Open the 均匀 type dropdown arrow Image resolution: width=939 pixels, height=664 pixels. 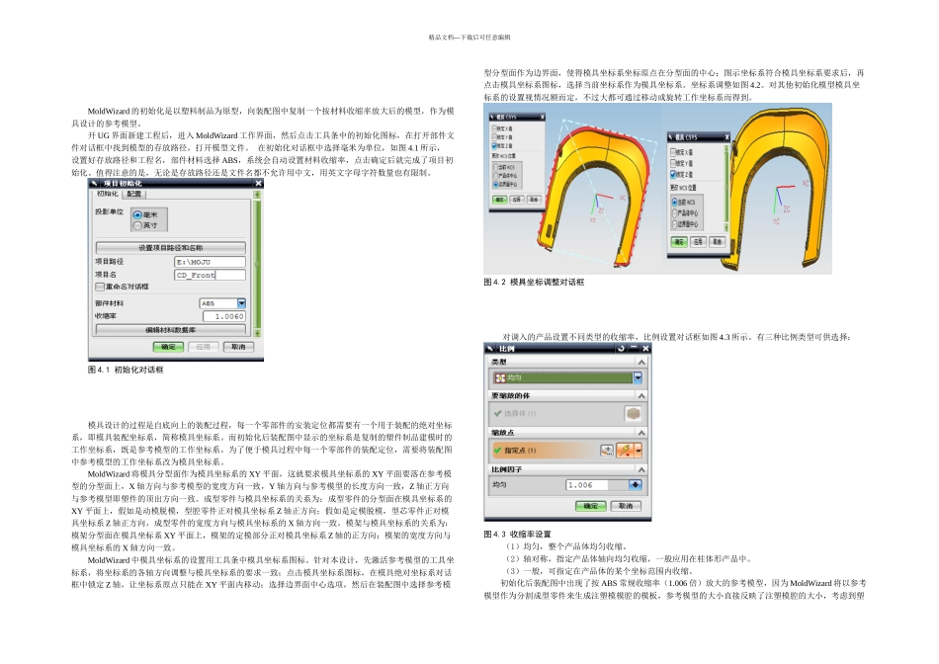pos(638,377)
